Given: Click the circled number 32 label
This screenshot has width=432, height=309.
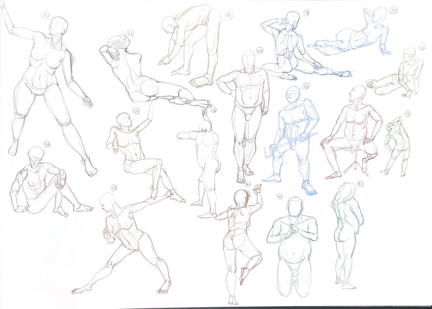Looking at the screenshot, I should pyautogui.click(x=136, y=111).
